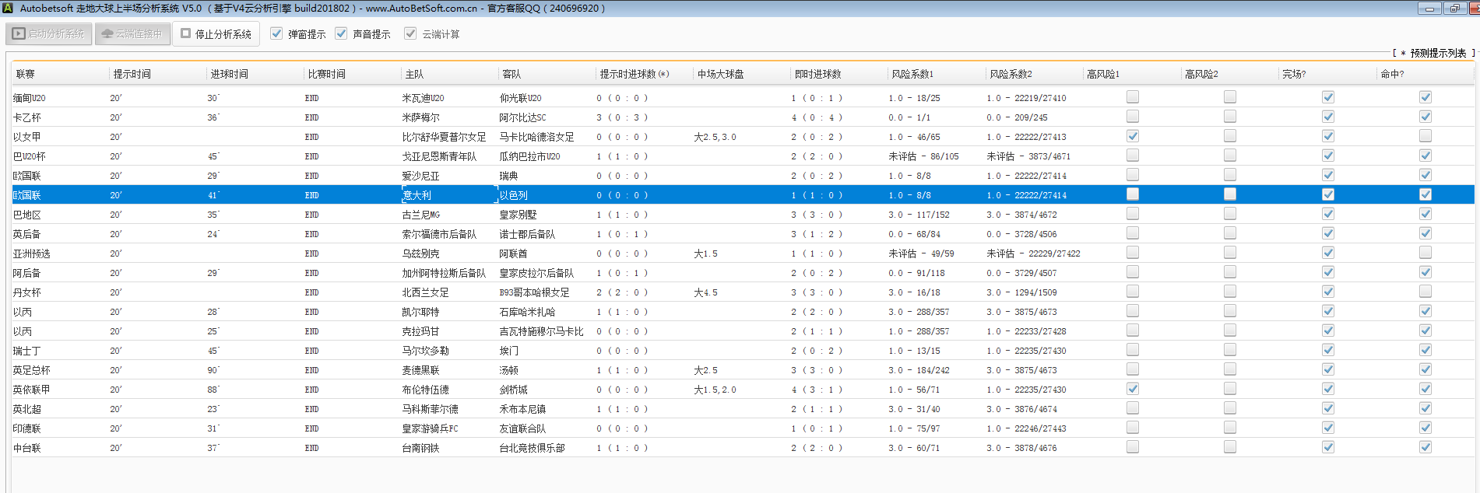Screen dimensions: 1480x493
Task: Sort by the 风险系数1 column header
Action: pyautogui.click(x=912, y=74)
